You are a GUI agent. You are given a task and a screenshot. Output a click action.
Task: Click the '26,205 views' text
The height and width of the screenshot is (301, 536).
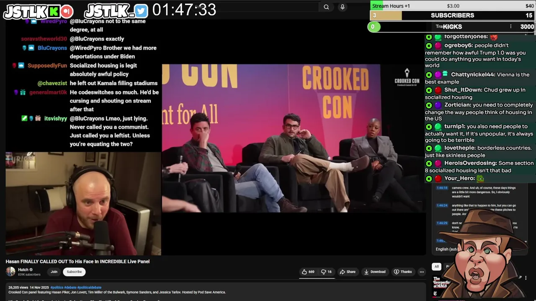pyautogui.click(x=18, y=288)
